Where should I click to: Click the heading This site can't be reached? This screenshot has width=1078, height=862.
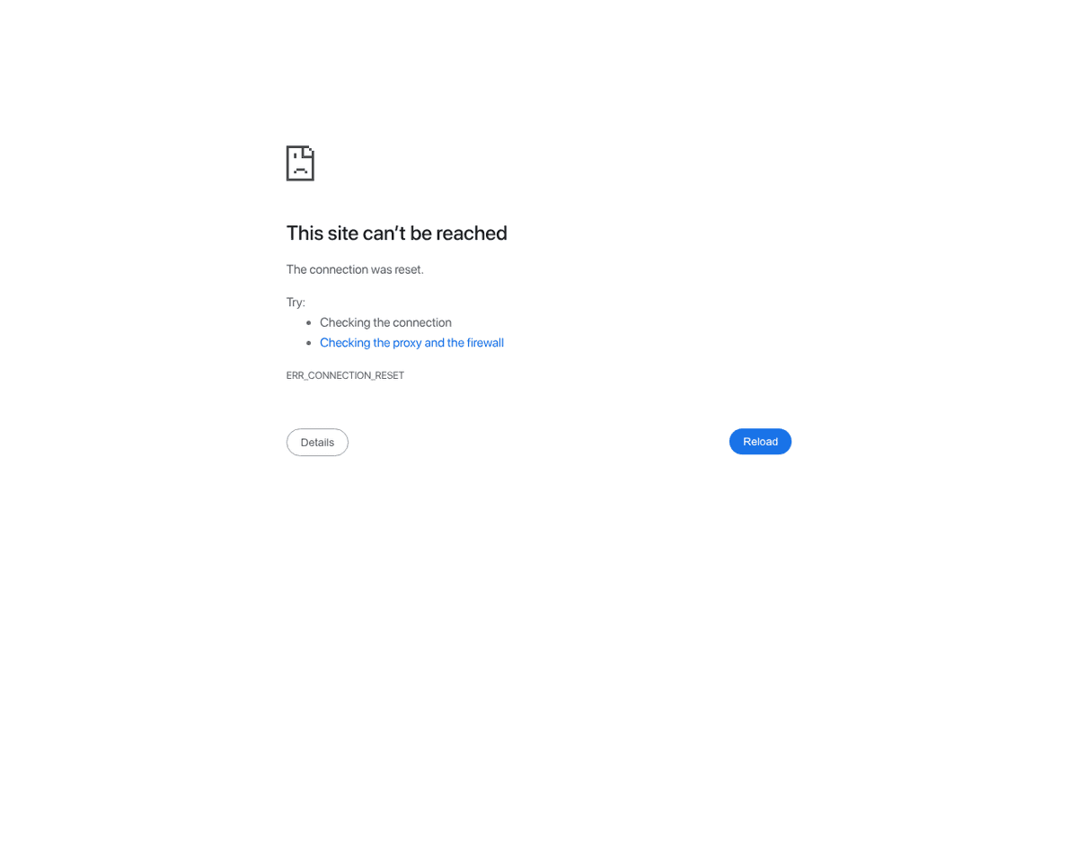coord(396,233)
